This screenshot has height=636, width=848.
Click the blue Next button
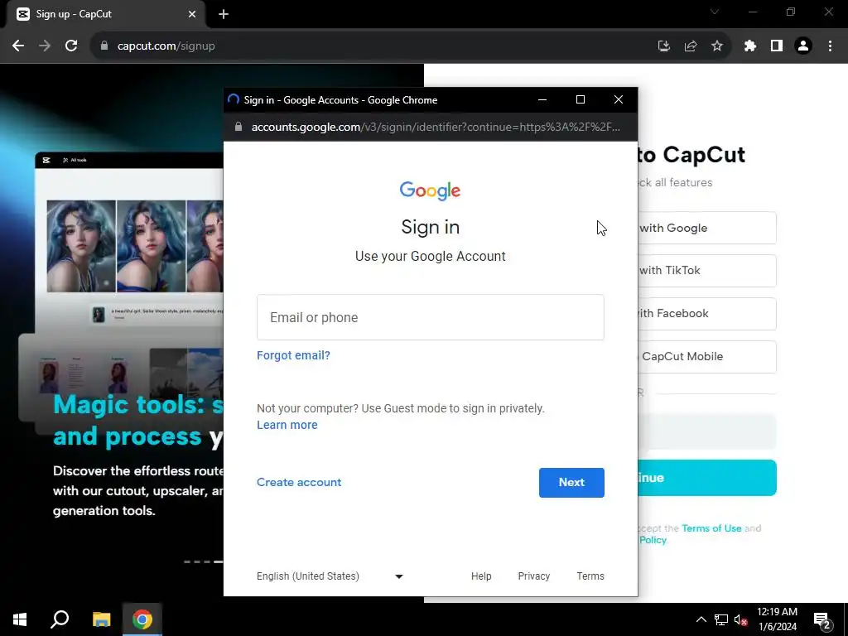tap(571, 483)
